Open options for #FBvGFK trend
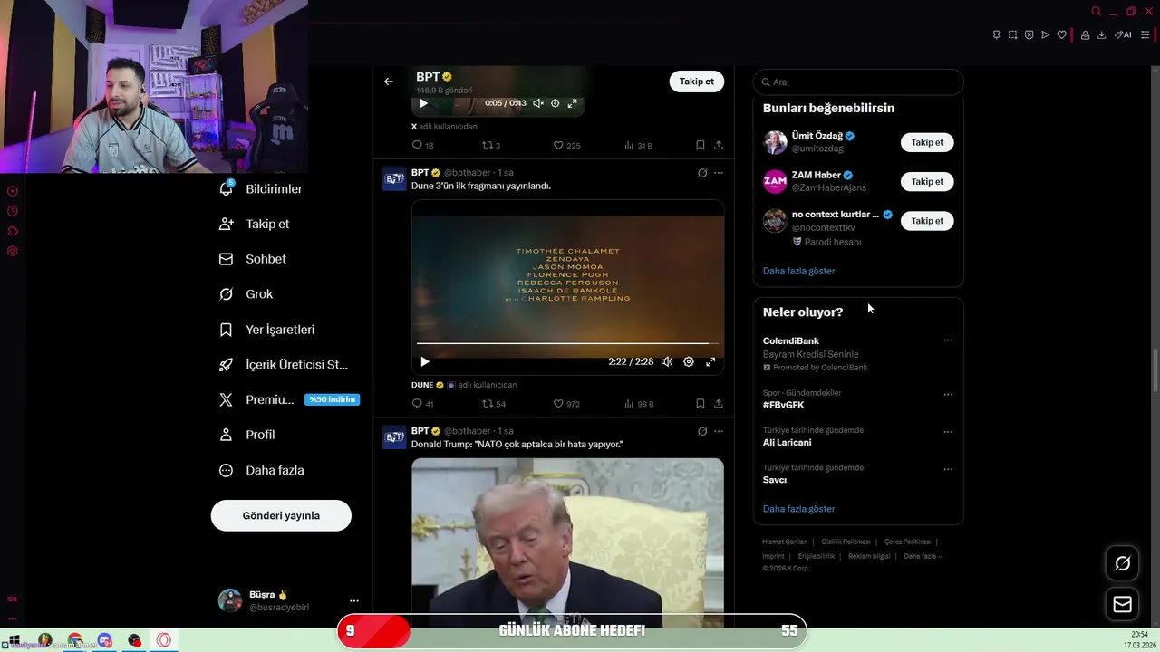The width and height of the screenshot is (1160, 652). (x=948, y=395)
